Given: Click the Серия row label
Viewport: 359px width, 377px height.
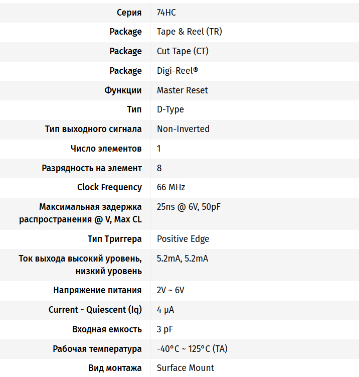Looking at the screenshot, I should (x=129, y=13).
